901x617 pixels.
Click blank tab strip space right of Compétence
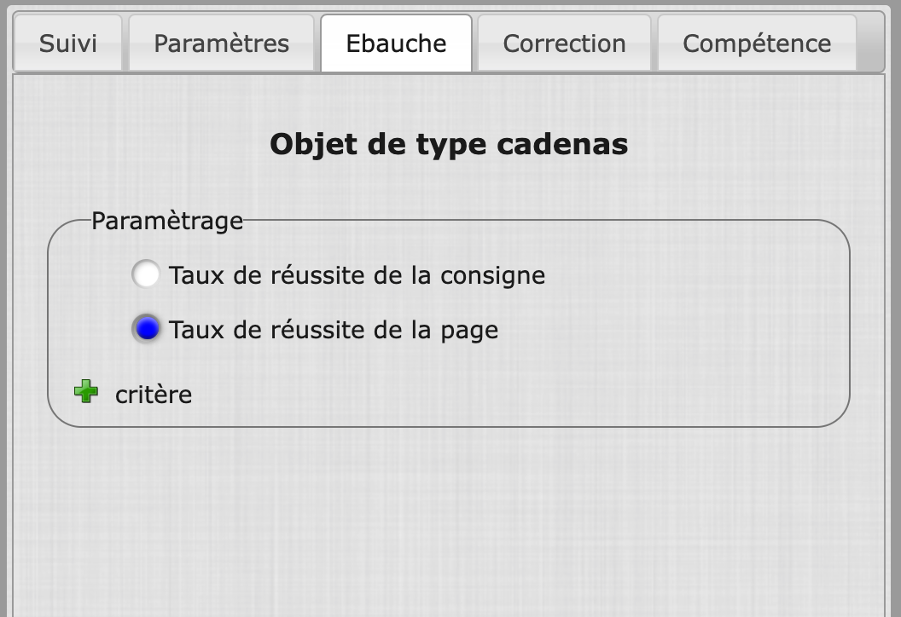(x=869, y=43)
